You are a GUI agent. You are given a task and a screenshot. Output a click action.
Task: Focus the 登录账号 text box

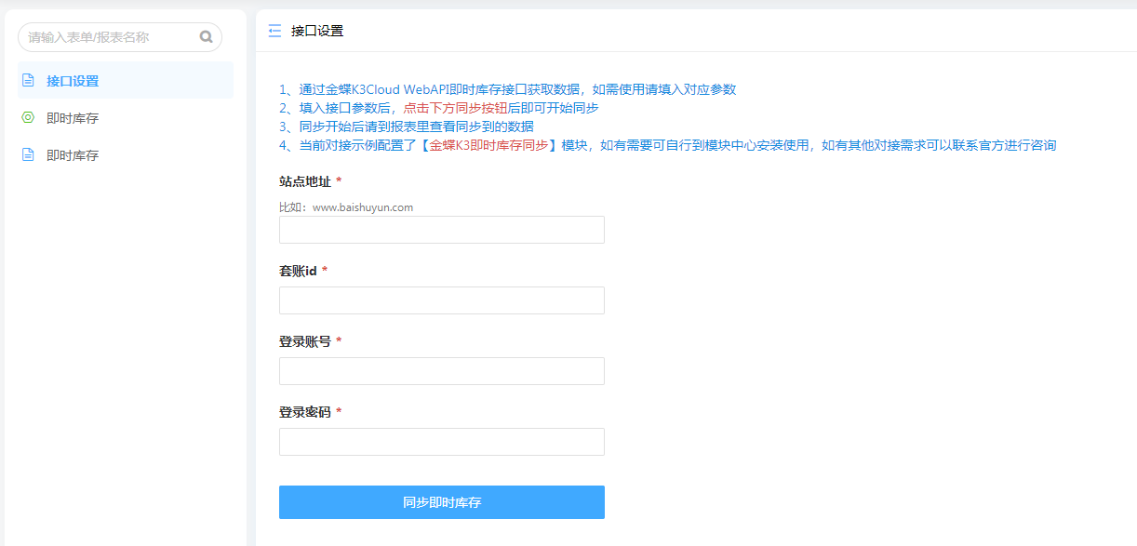[441, 371]
